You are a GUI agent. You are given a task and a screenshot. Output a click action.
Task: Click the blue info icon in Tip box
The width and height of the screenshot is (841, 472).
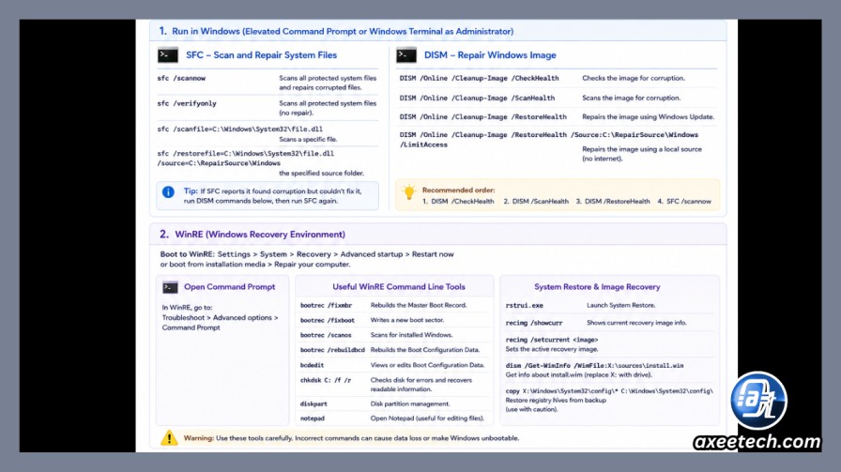pyautogui.click(x=168, y=192)
